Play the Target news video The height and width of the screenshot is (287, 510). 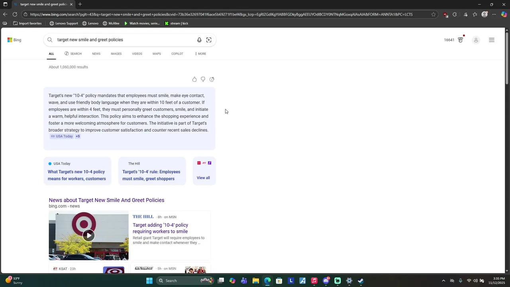(x=88, y=236)
